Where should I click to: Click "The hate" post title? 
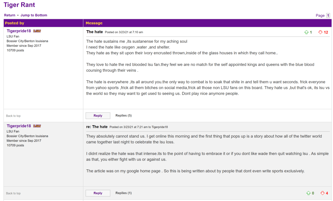94,32
